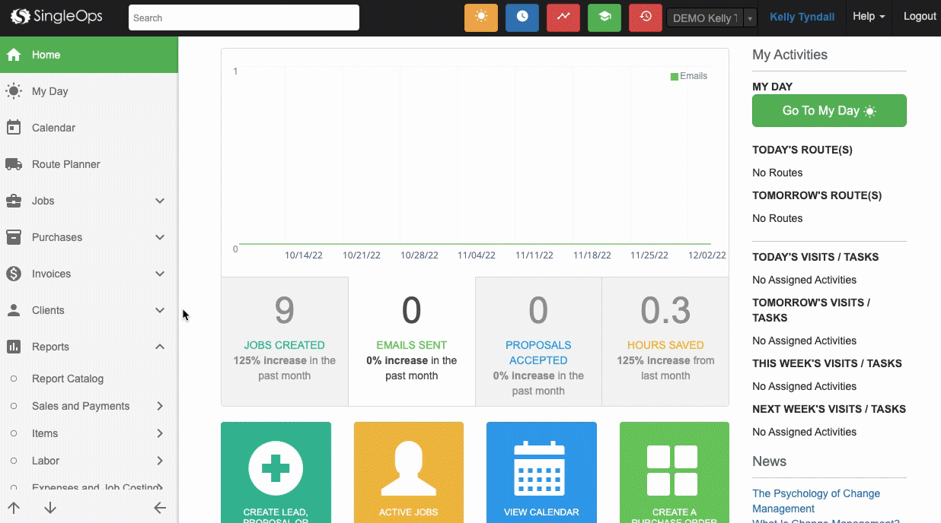Open the Help dropdown menu

(868, 17)
